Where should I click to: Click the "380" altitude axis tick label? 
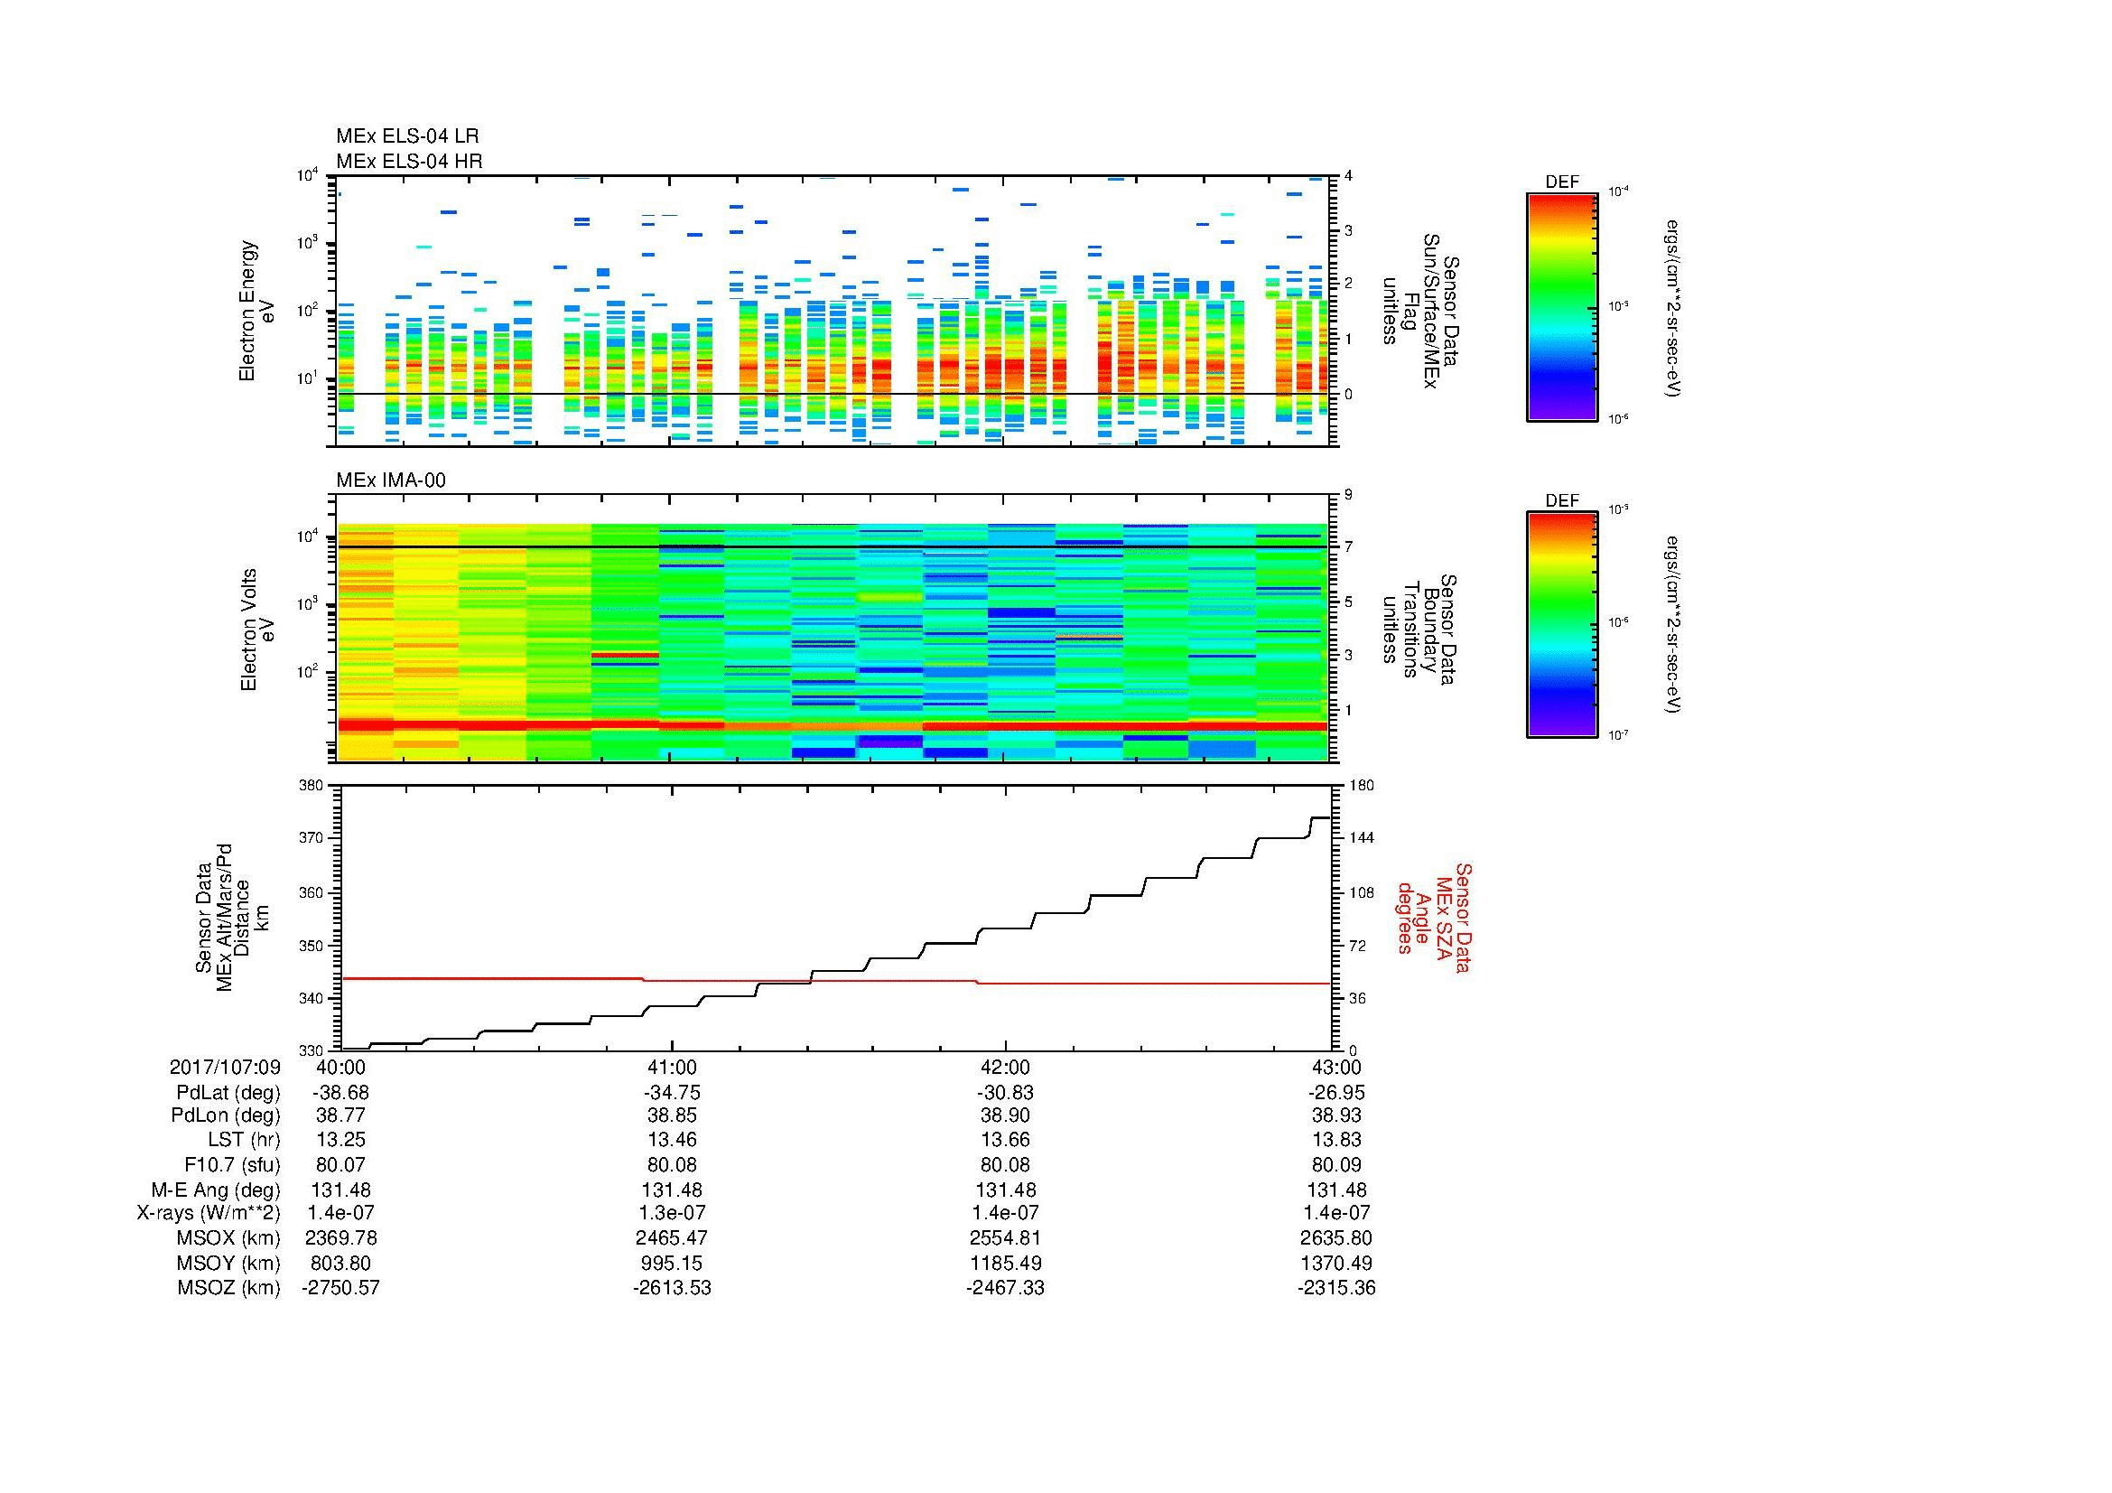tap(311, 786)
